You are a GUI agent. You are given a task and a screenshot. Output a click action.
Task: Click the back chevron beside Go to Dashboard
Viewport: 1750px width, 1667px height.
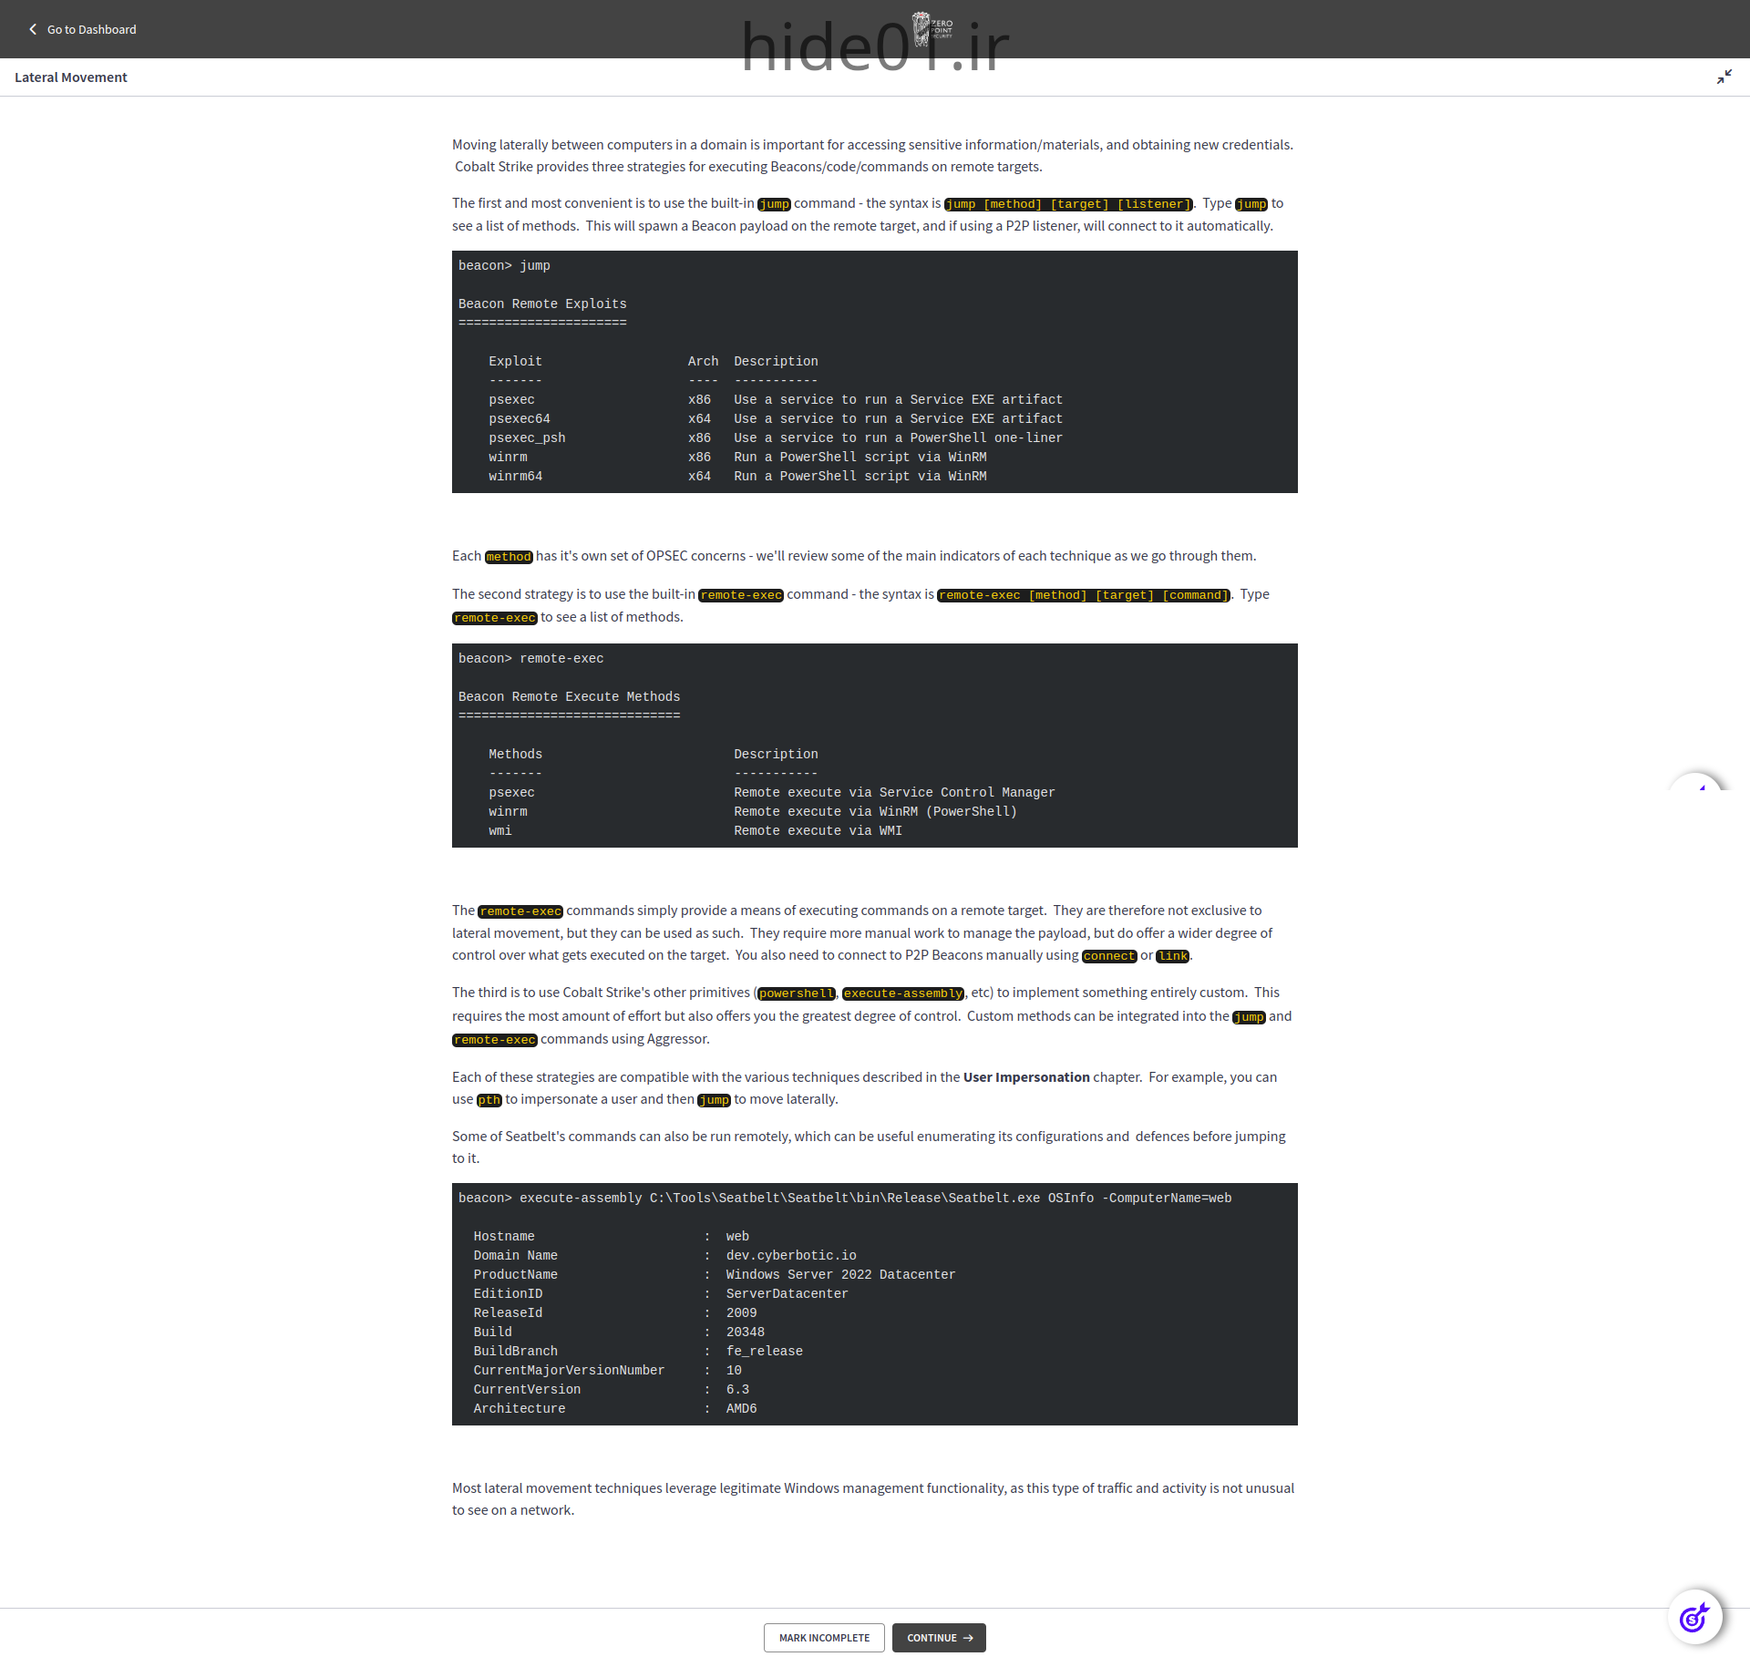(33, 29)
